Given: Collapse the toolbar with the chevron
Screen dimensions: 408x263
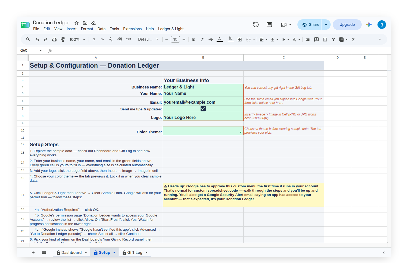Looking at the screenshot, I should 380,40.
